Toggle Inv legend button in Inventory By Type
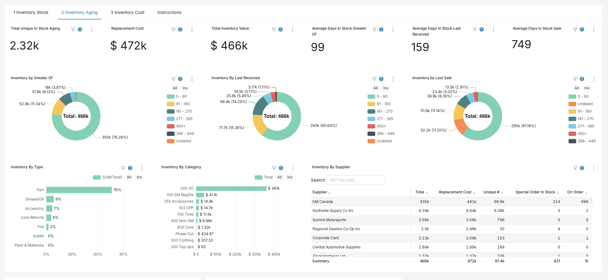The image size is (608, 280). coord(139,177)
